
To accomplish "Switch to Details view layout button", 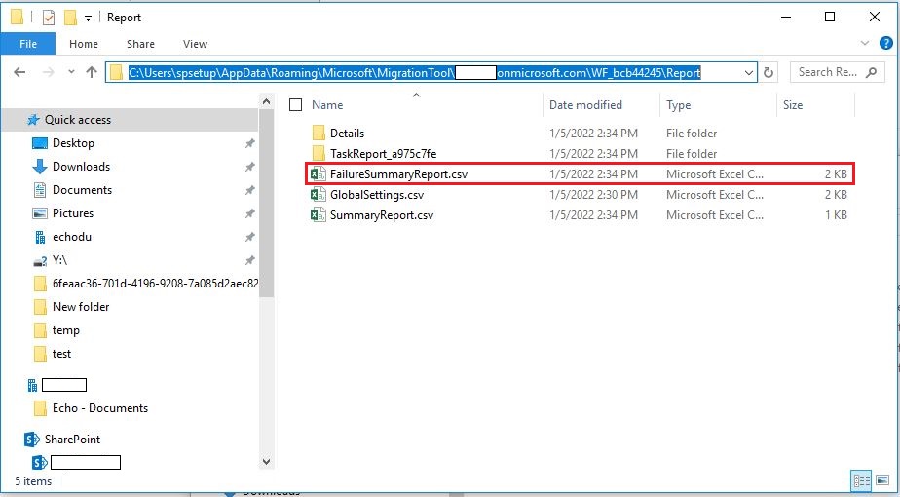I will coord(862,481).
